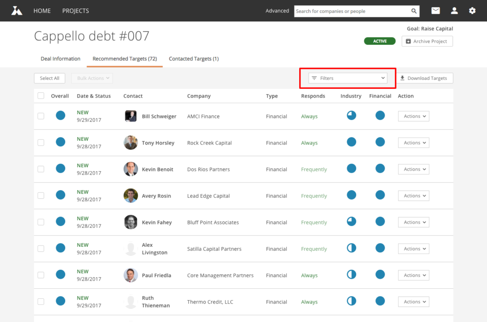Open Advanced search link
This screenshot has height=322, width=487.
point(277,11)
